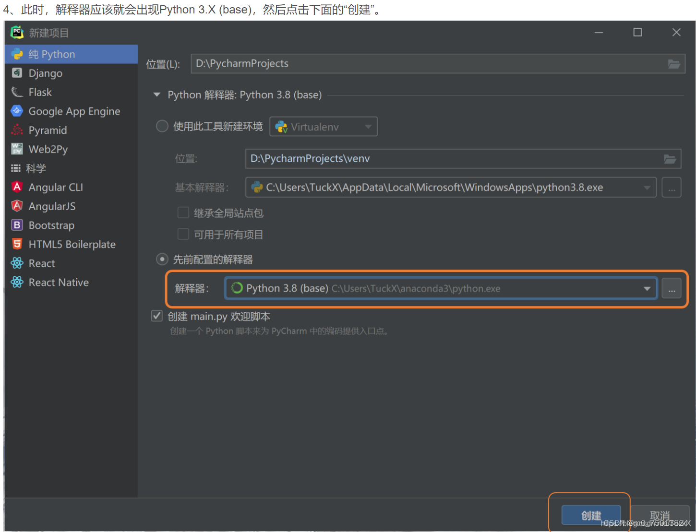Open the folder browser for 位置(L)
Screen dimensions: 696x532
click(674, 63)
